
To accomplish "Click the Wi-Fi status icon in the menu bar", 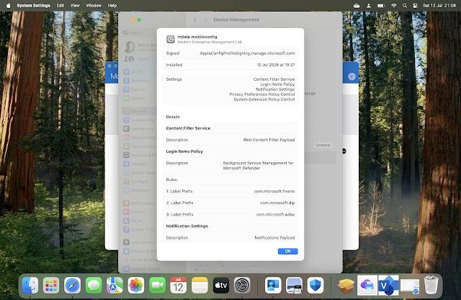I will (393, 5).
